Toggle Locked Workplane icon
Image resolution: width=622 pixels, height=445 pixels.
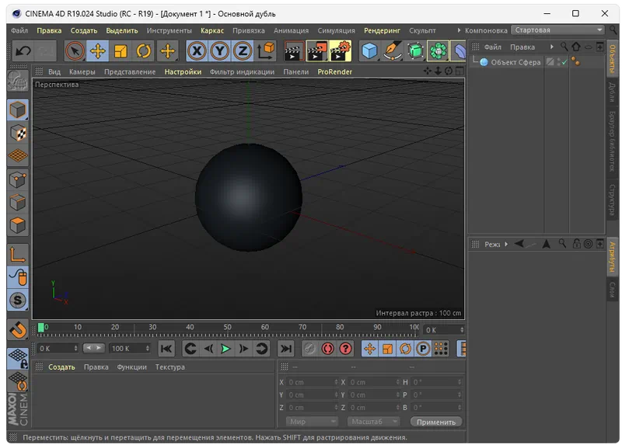18,358
